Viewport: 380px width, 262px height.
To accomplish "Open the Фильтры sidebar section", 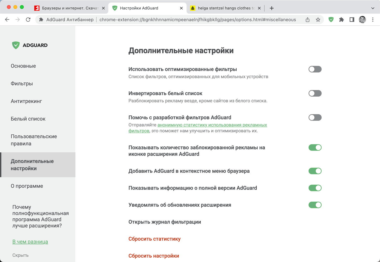I will click(22, 83).
